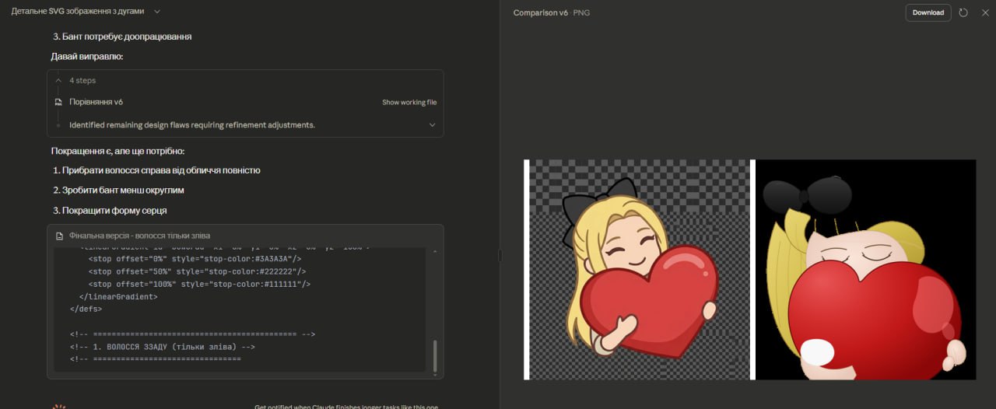Click the chat title Детальне SVG зображення з дугами

pos(78,12)
